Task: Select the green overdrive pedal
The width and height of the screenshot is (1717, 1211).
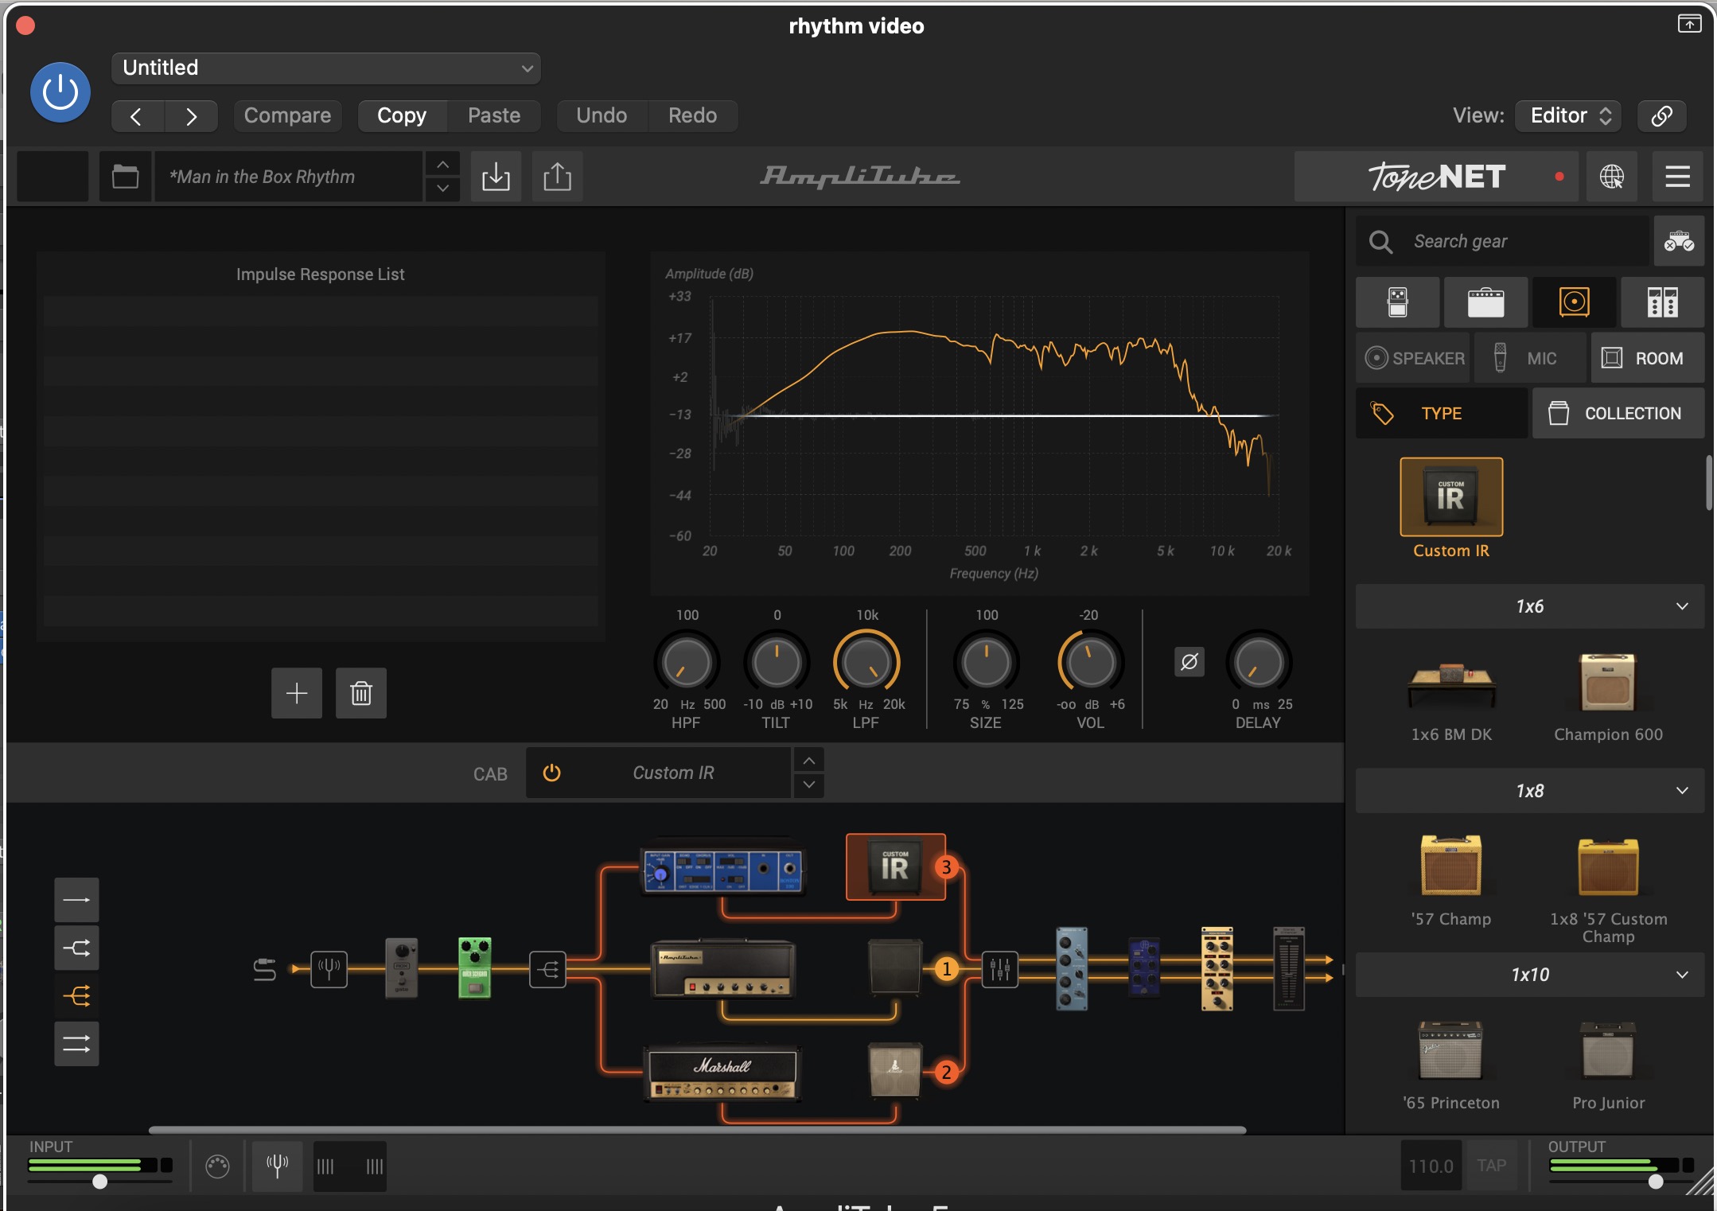Action: tap(475, 968)
